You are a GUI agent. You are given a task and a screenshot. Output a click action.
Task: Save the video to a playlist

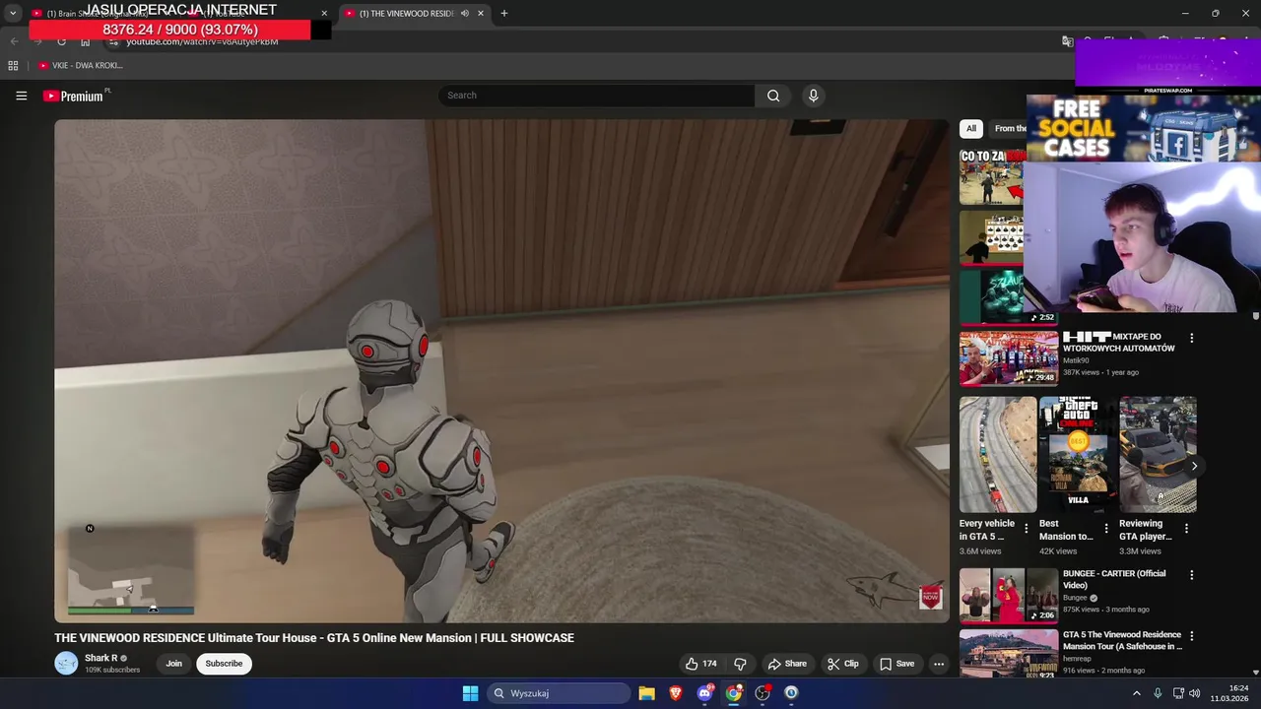(897, 664)
